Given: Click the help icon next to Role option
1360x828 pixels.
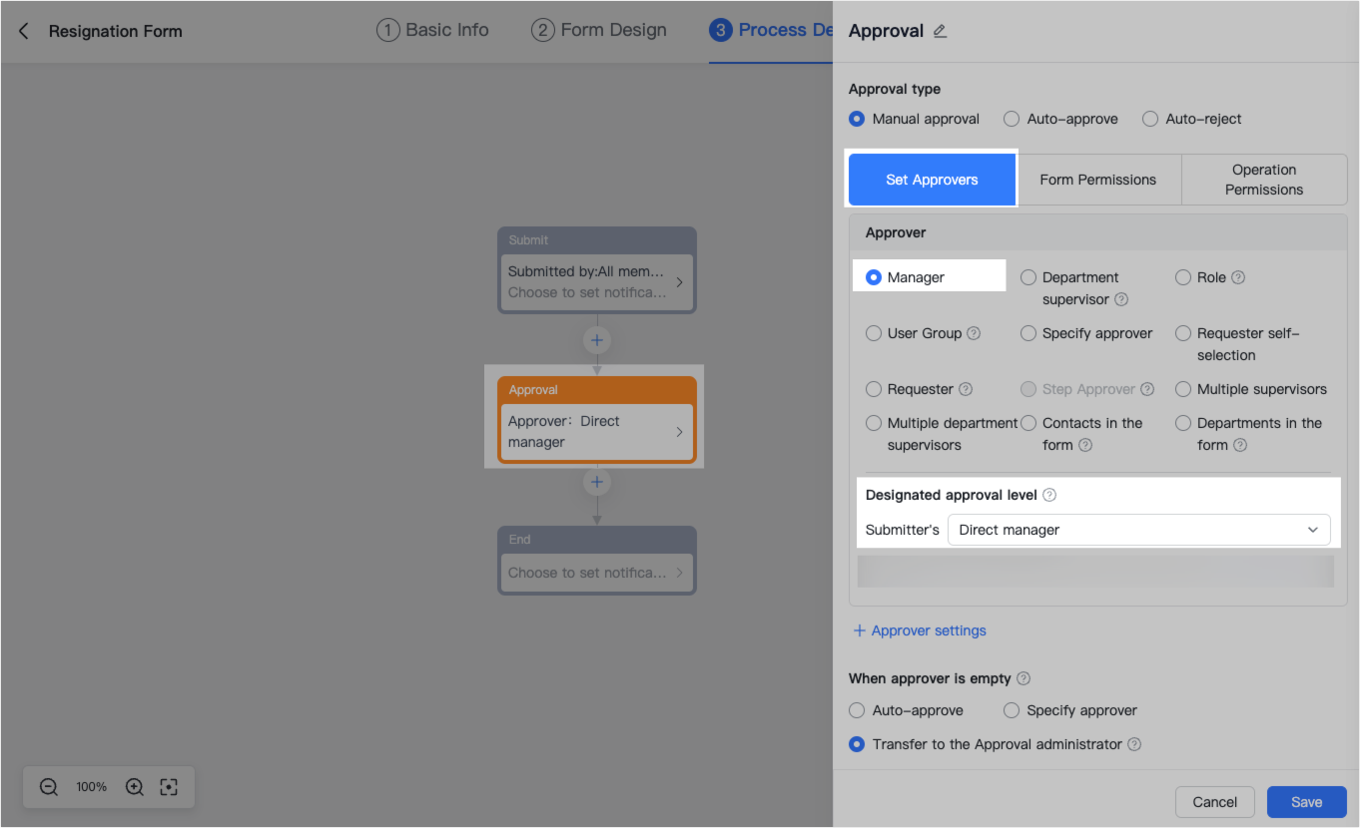Looking at the screenshot, I should pyautogui.click(x=1237, y=277).
